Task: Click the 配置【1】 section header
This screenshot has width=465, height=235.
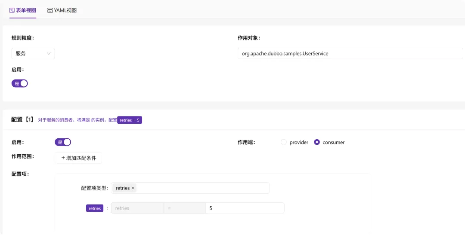Action: click(23, 119)
